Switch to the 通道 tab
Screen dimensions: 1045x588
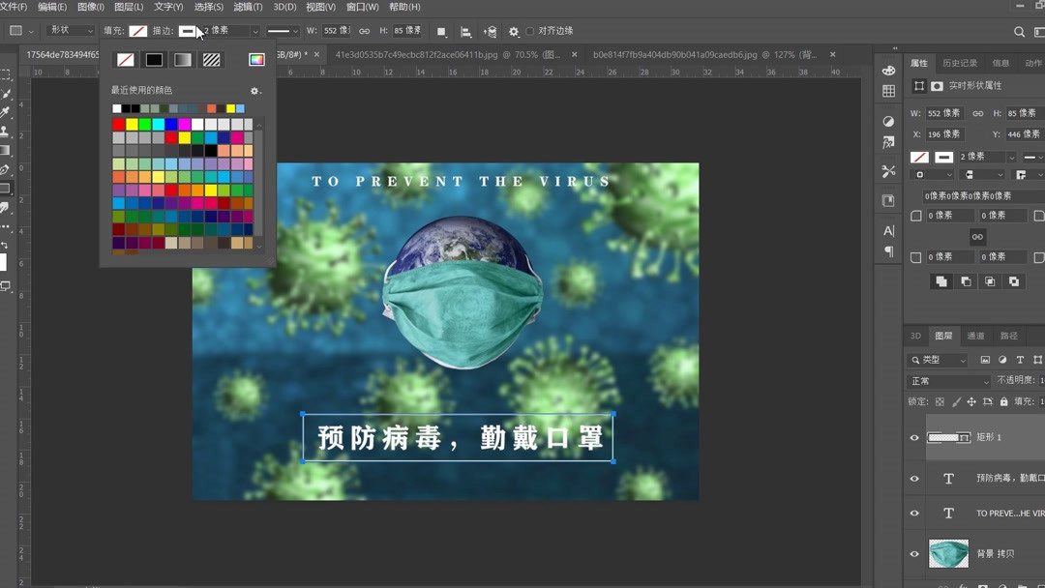click(974, 336)
